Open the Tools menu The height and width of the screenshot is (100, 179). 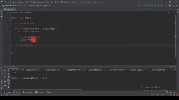(56, 2)
